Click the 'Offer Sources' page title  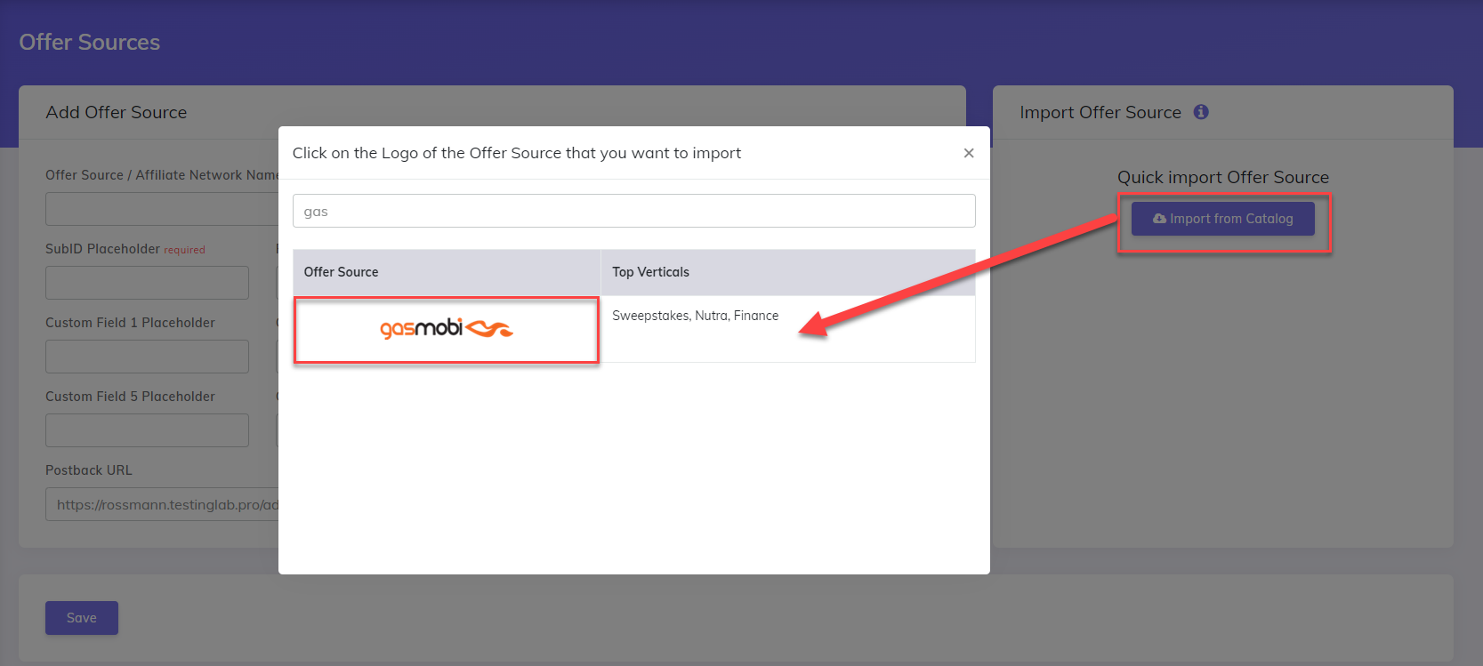[x=90, y=42]
